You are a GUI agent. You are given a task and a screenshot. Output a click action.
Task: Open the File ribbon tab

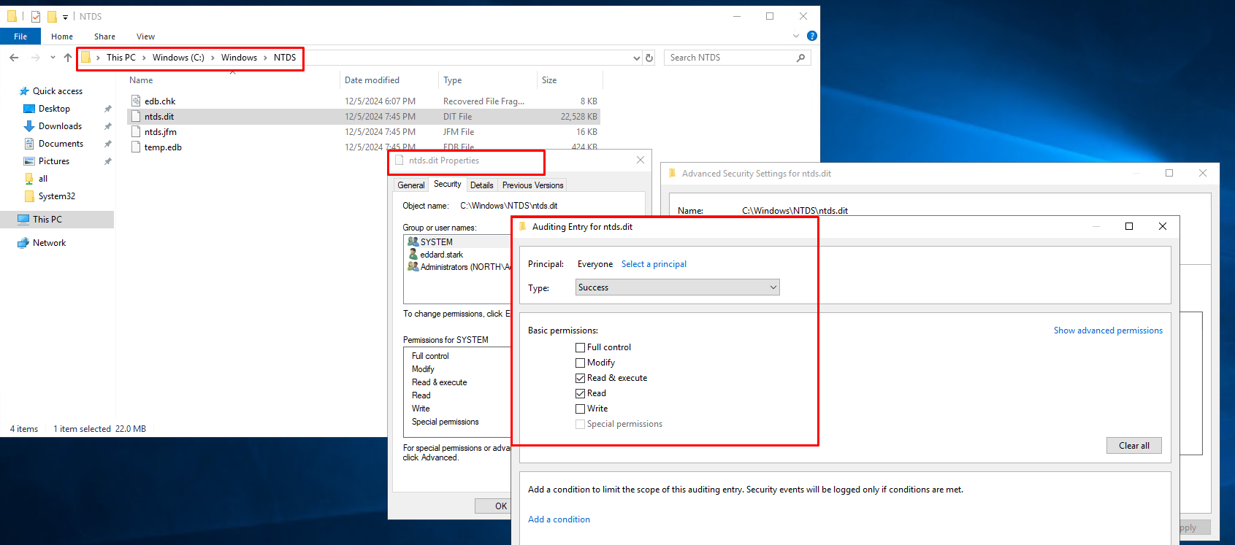tap(20, 36)
